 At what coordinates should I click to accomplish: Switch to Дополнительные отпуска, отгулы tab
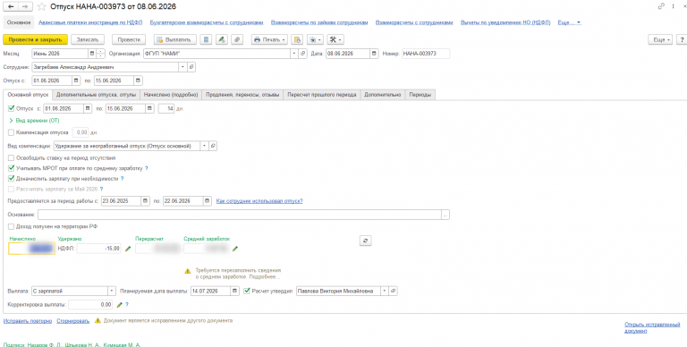pyautogui.click(x=96, y=95)
